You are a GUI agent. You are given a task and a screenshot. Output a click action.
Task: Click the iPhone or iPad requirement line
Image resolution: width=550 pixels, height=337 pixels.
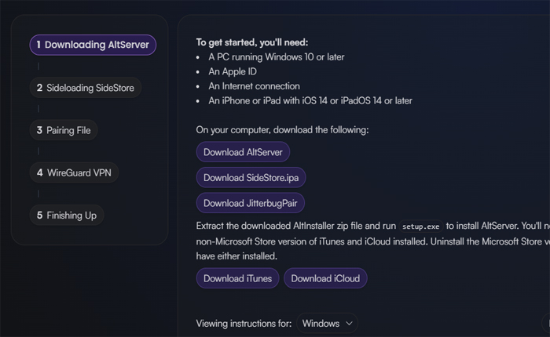[310, 100]
